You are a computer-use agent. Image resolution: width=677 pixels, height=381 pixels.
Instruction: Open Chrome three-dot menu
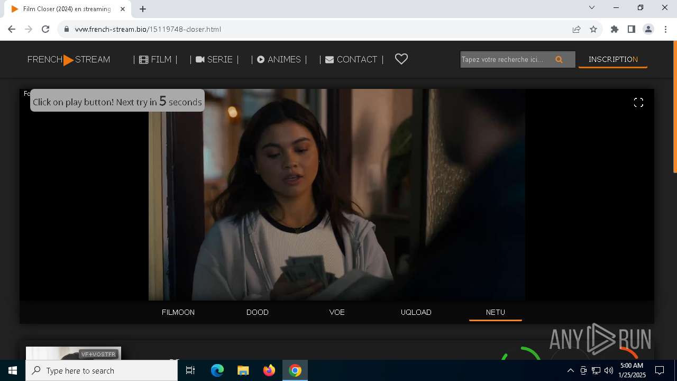click(x=665, y=29)
